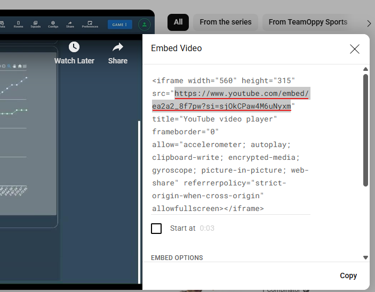Open the Squads icon in toolbar
This screenshot has width=375, height=292.
(35, 25)
